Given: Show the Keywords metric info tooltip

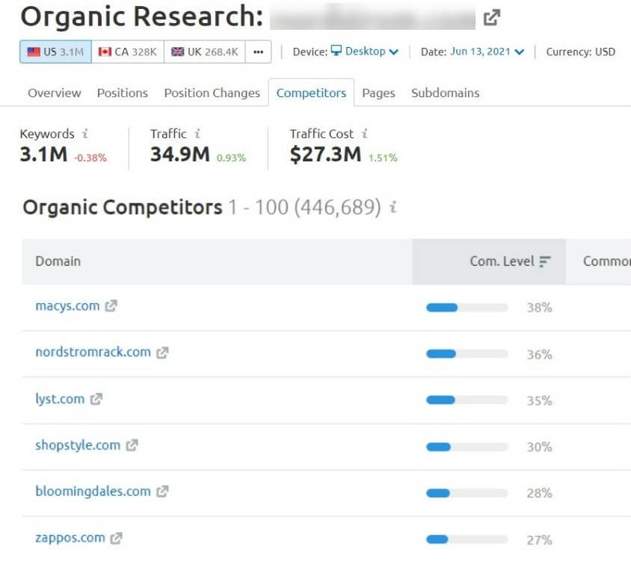Looking at the screenshot, I should (85, 134).
